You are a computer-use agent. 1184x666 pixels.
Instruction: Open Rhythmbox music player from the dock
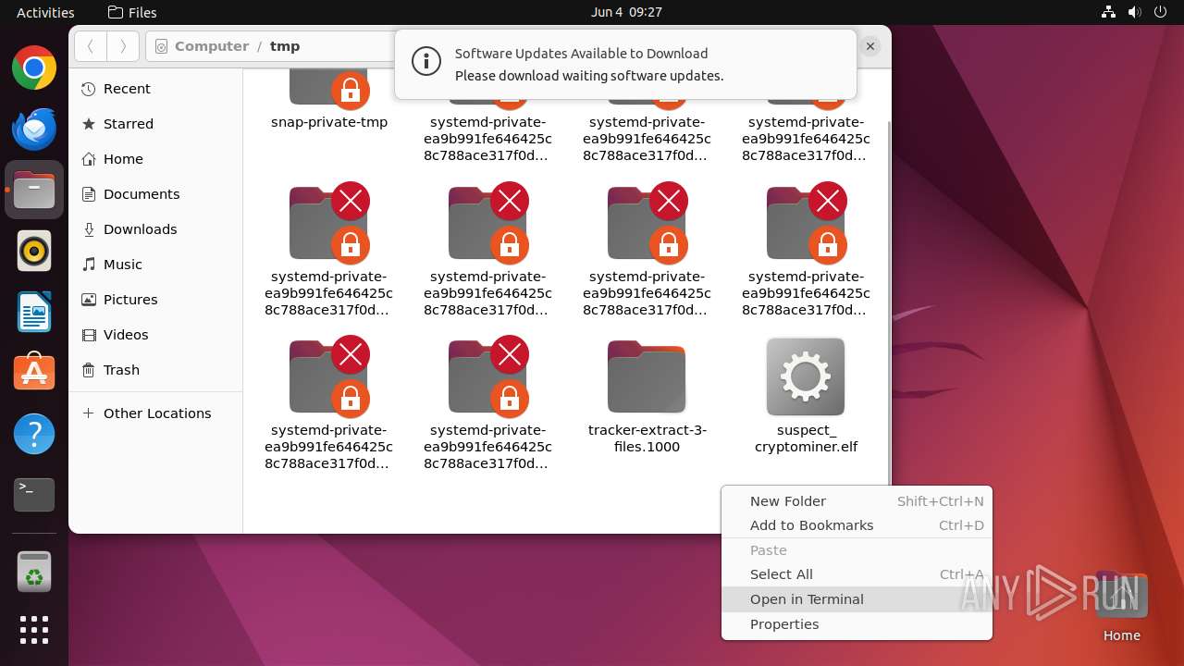34,251
